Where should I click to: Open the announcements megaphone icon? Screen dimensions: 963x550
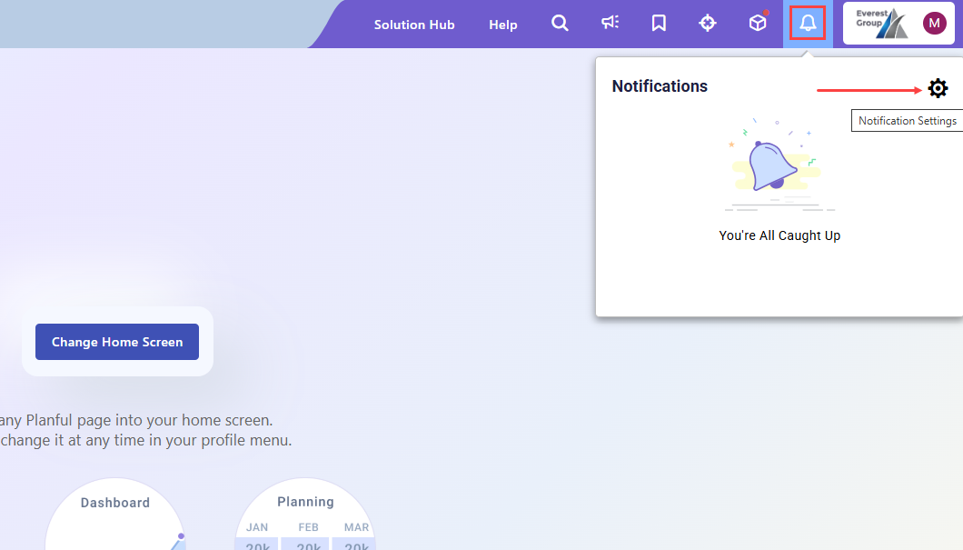610,24
